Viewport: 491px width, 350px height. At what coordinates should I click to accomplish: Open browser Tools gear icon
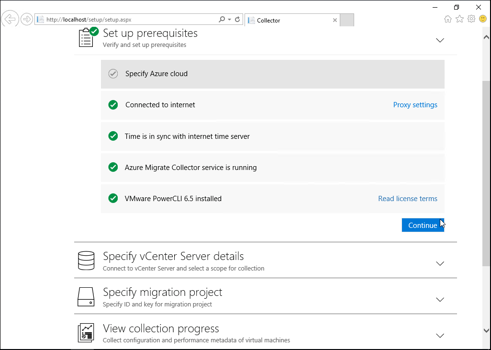(x=471, y=19)
